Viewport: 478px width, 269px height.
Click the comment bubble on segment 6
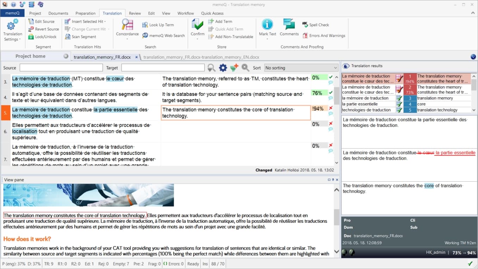[331, 129]
